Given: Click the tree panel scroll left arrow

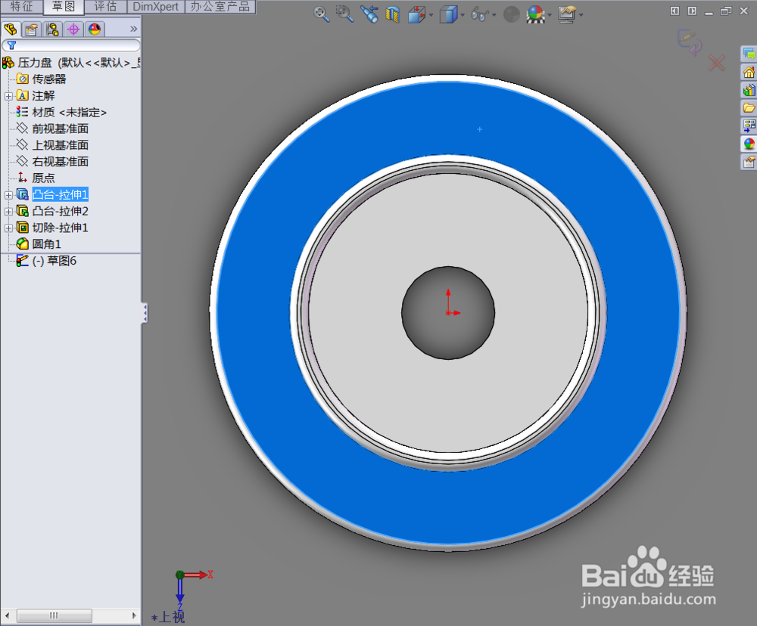Looking at the screenshot, I should pos(8,615).
